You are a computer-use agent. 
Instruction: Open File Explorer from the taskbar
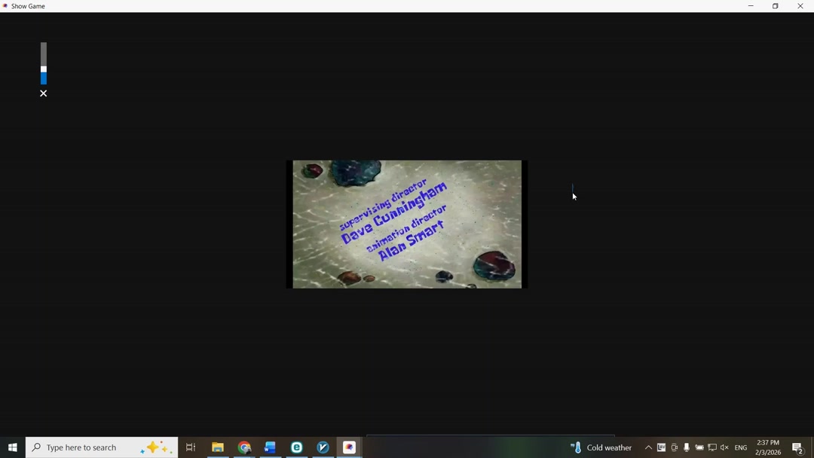click(x=218, y=447)
